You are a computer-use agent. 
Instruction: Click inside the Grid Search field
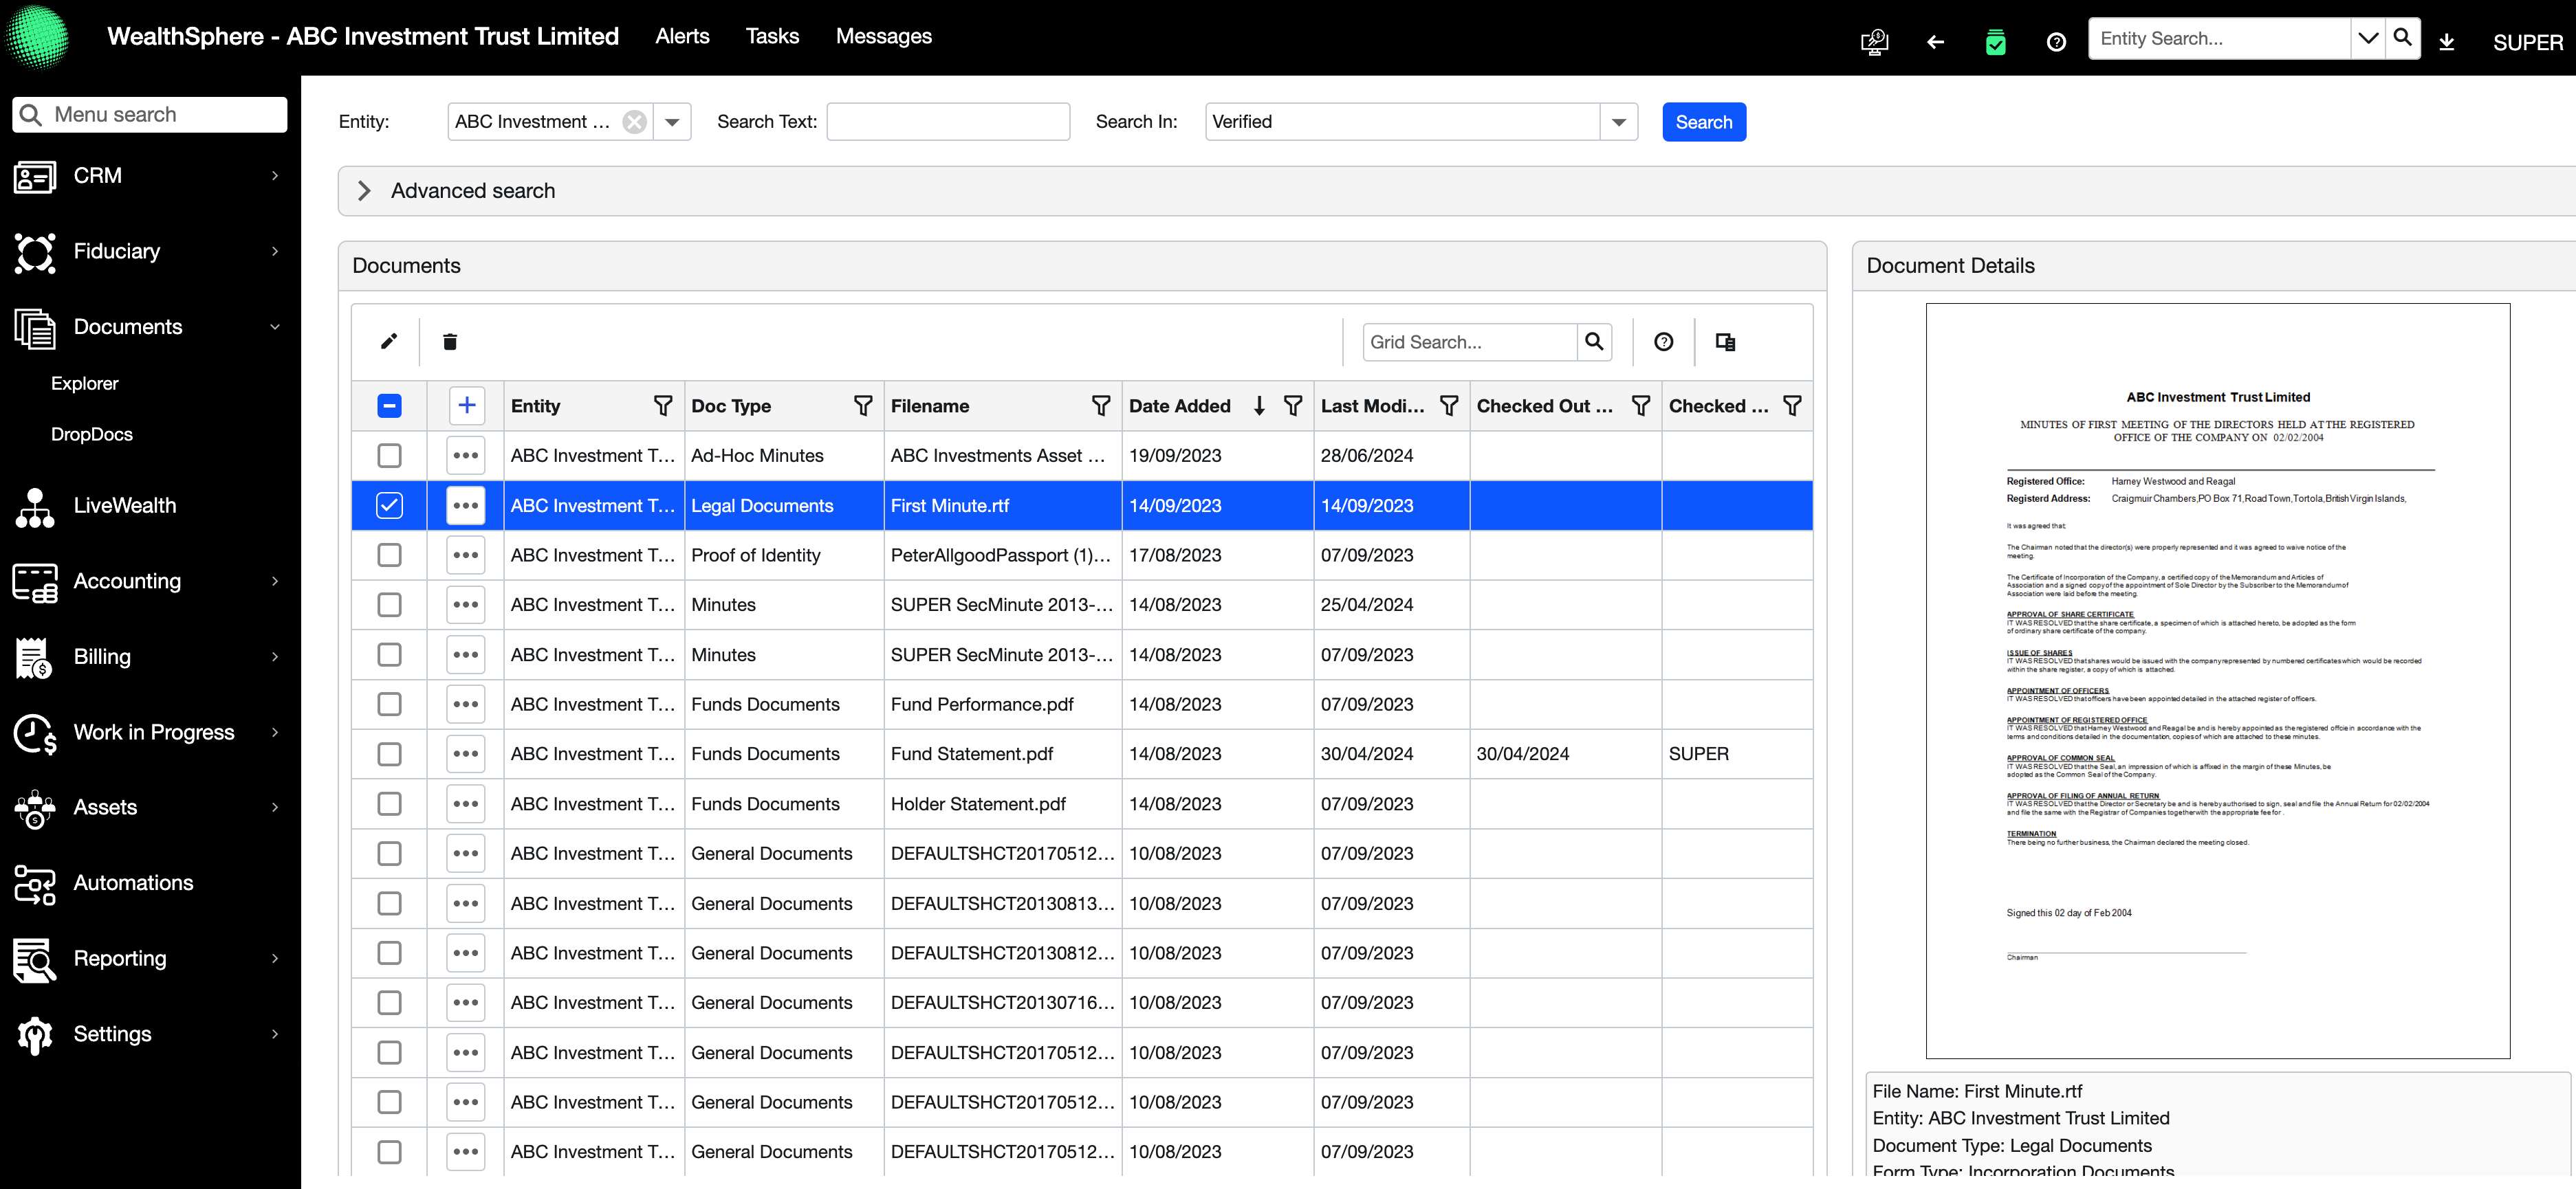pyautogui.click(x=1470, y=341)
